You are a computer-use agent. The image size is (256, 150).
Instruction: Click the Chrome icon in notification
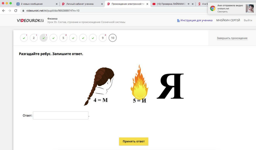click(x=212, y=8)
